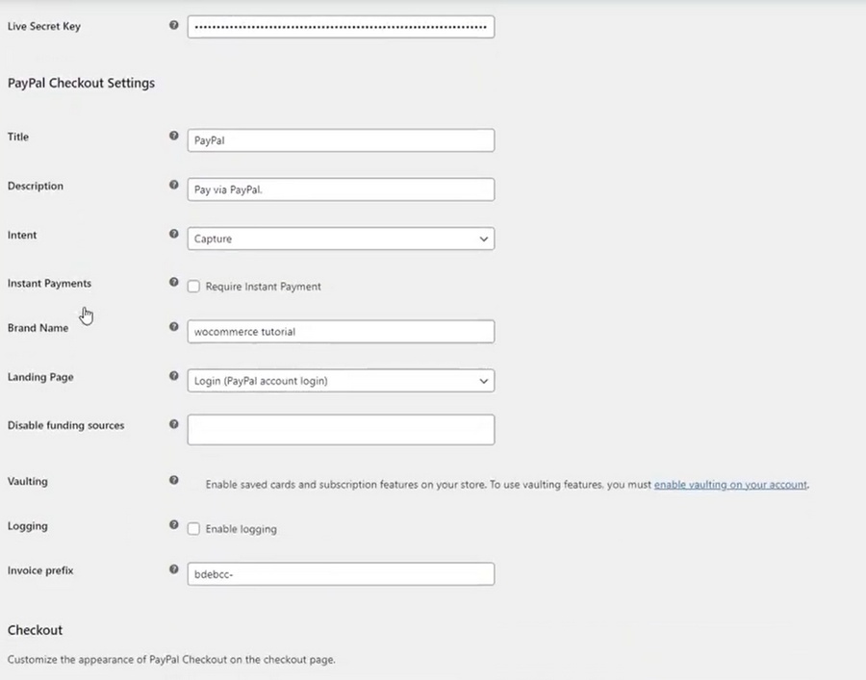This screenshot has width=866, height=680.
Task: Open the Disable funding sources help tooltip
Action: 173,424
